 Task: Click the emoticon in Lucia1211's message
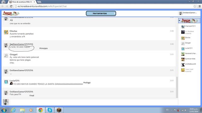(x=11, y=83)
